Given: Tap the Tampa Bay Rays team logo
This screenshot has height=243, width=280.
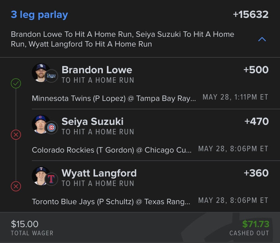Looking at the screenshot, I should click(51, 76).
